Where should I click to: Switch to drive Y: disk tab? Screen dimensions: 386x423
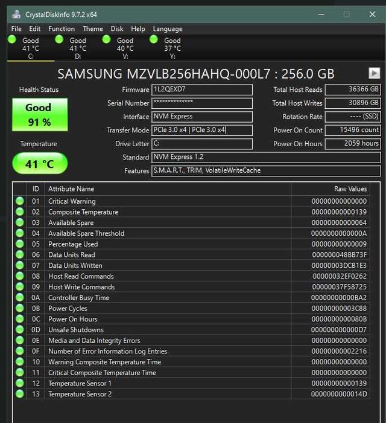click(172, 48)
